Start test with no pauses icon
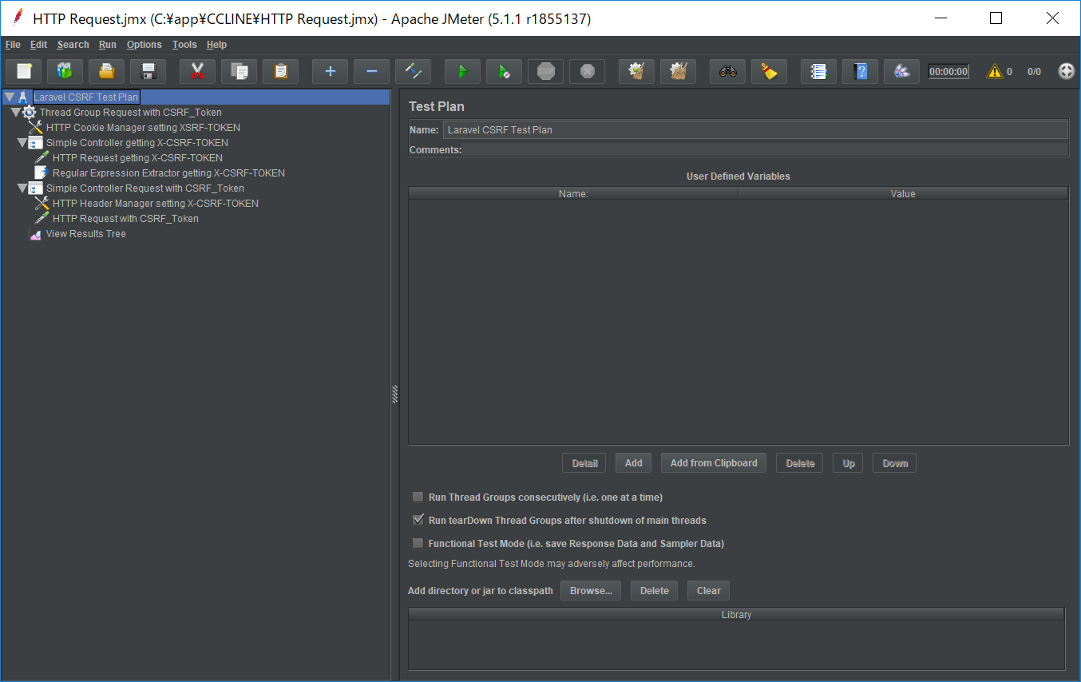 (x=504, y=71)
